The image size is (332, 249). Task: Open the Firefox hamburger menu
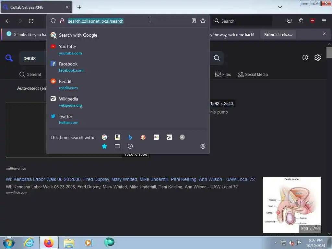(324, 21)
